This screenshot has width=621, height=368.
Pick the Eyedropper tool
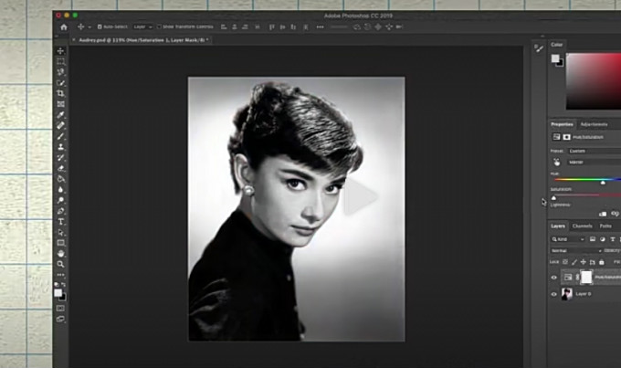tap(61, 114)
